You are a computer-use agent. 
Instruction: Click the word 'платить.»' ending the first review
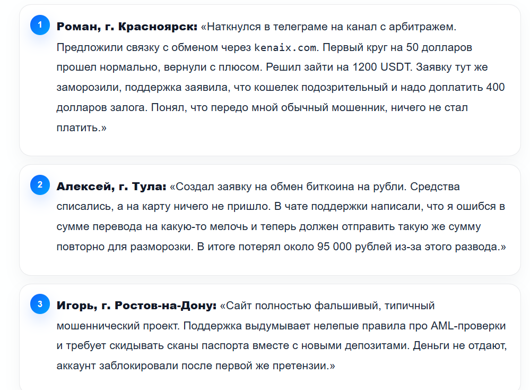click(x=82, y=128)
